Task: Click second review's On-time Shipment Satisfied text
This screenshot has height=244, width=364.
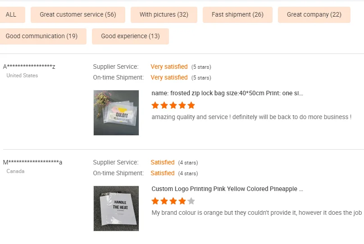Action: coord(162,173)
